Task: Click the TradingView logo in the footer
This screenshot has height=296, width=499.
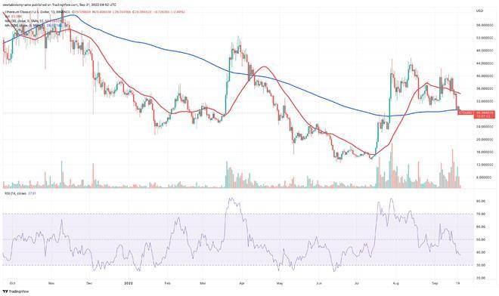Action: pos(16,291)
